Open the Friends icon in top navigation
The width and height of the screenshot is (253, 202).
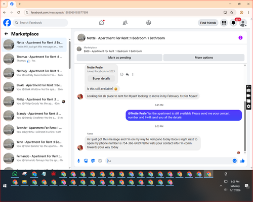click(125, 23)
